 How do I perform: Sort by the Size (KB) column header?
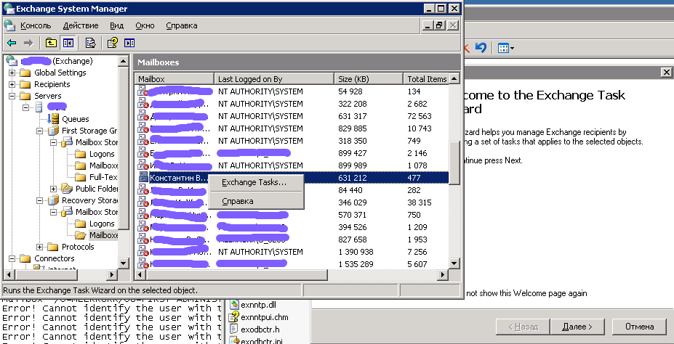click(x=369, y=79)
